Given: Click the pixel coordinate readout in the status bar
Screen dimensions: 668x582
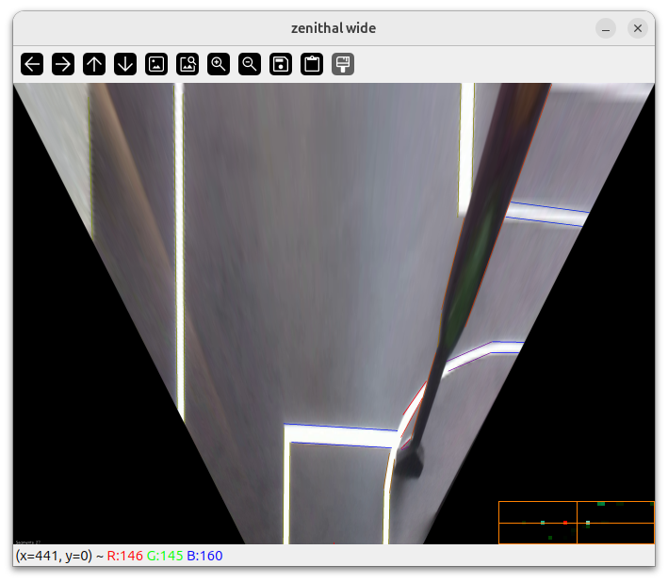Looking at the screenshot, I should pyautogui.click(x=54, y=556).
